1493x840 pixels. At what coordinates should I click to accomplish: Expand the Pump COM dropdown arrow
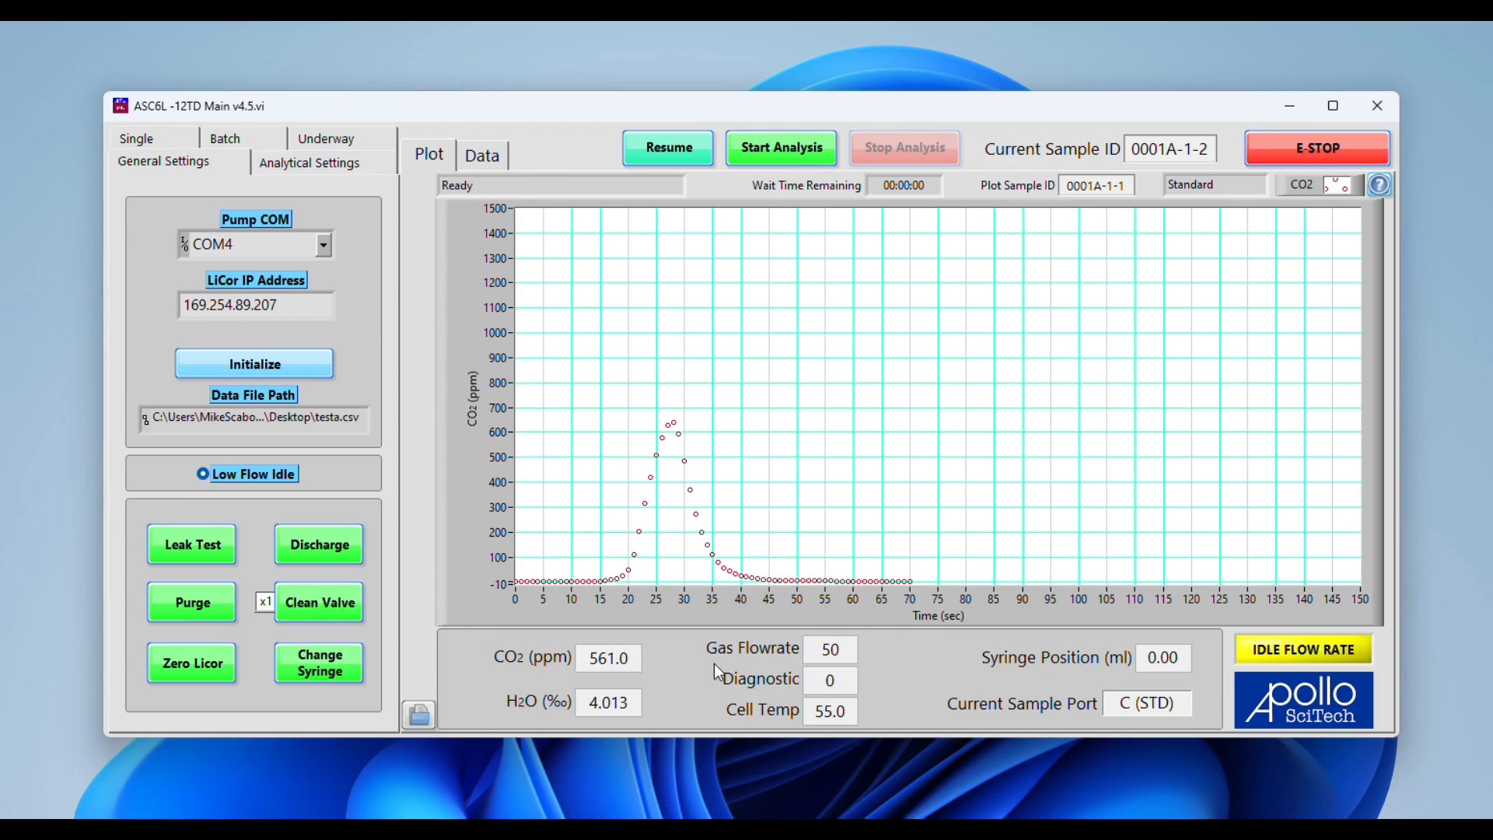pos(323,245)
